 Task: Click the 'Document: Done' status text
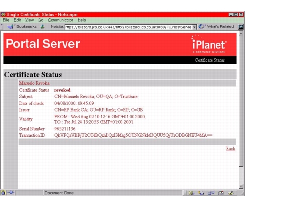[x=59, y=193]
